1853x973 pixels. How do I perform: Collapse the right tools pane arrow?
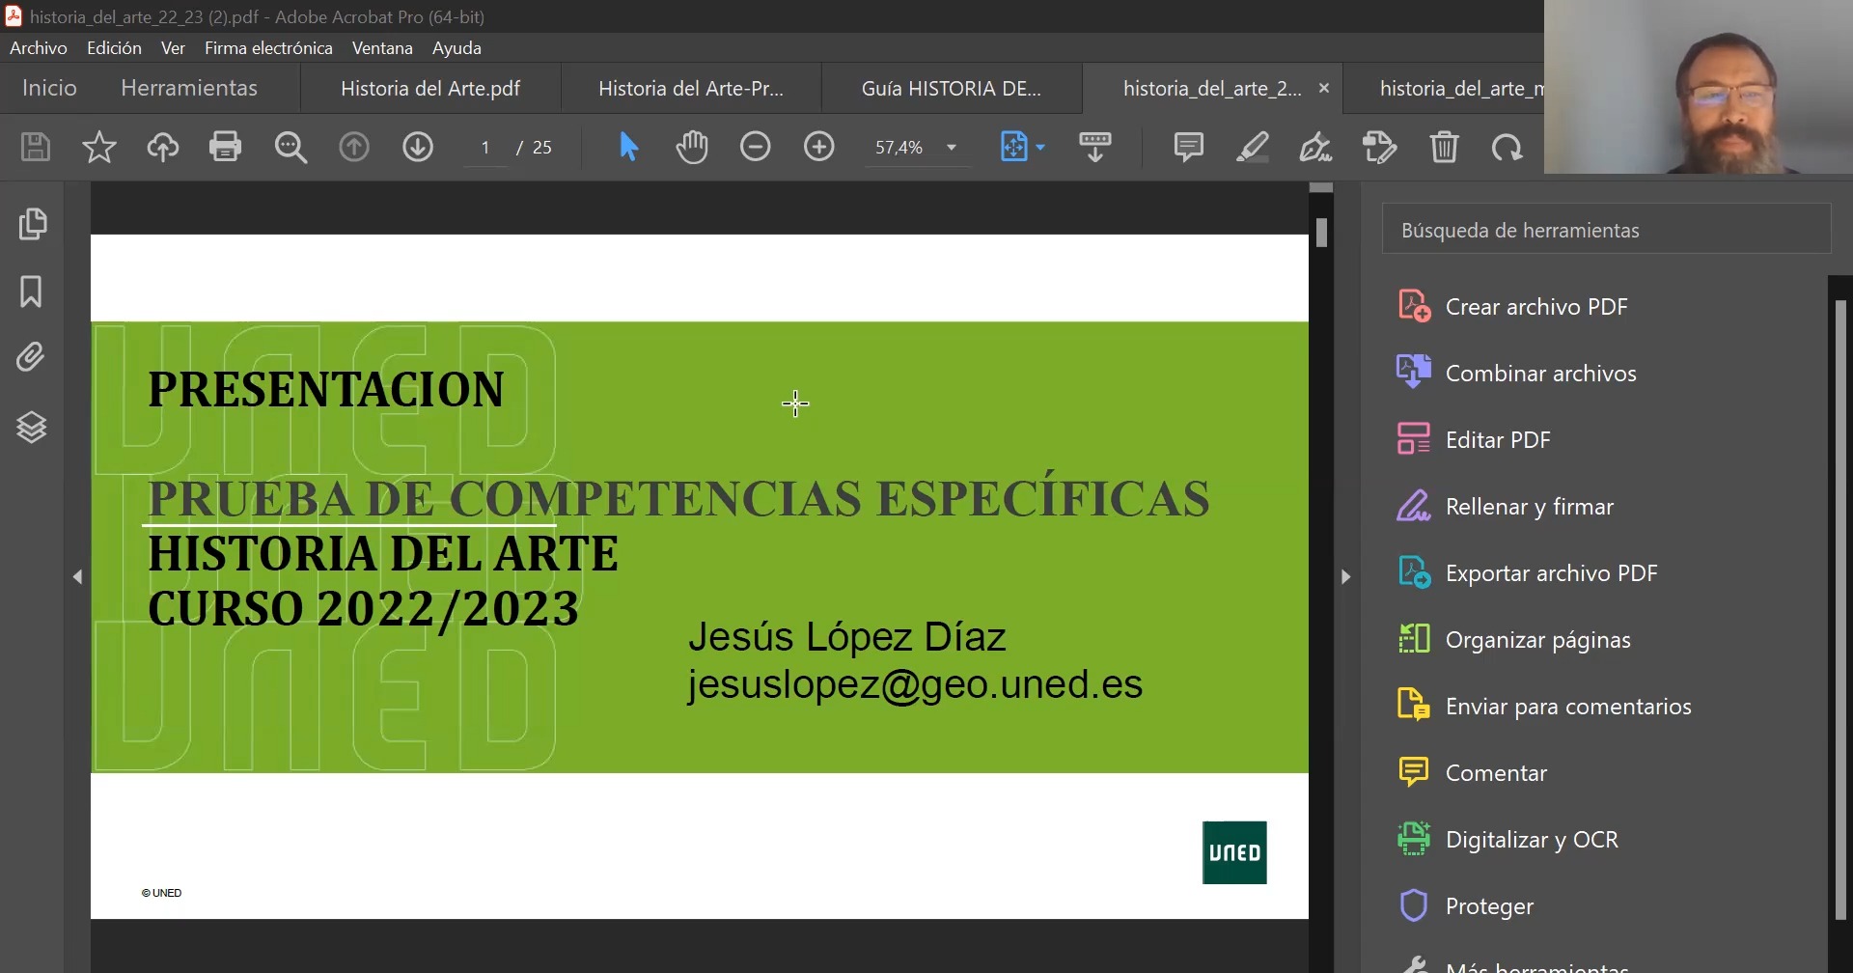click(x=1345, y=577)
